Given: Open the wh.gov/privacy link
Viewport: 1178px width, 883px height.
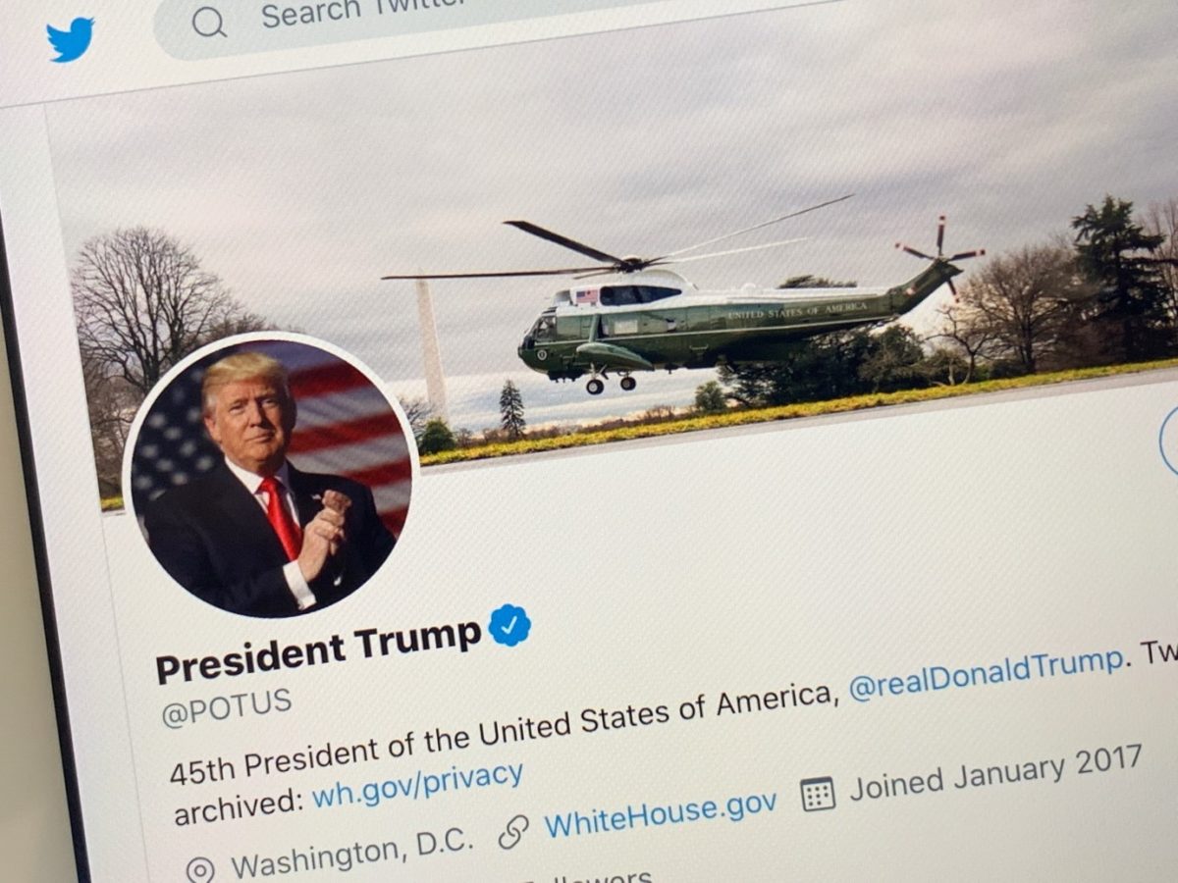Looking at the screenshot, I should click(417, 783).
